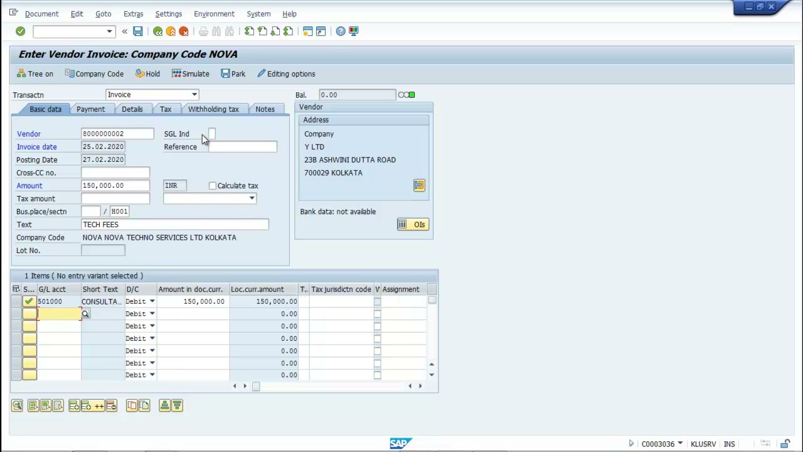Click the Select All icon below table
This screenshot has height=452, width=803.
pos(33,406)
